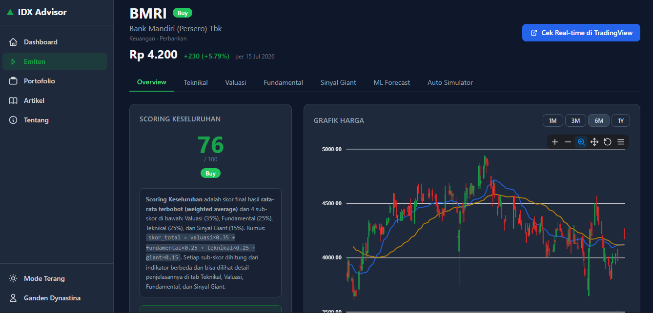Open the Auto Simulator tab
Image resolution: width=653 pixels, height=313 pixels.
[x=450, y=82]
